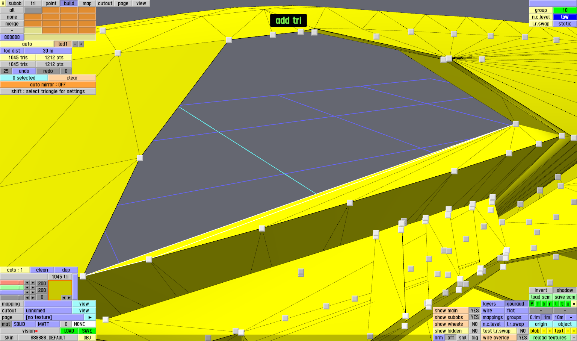
Task: Click the static button beside l.r.swap
Action: (x=565, y=24)
